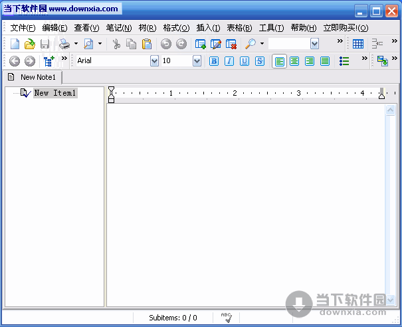This screenshot has height=327, width=402.
Task: Paste from clipboard icon
Action: tap(147, 44)
